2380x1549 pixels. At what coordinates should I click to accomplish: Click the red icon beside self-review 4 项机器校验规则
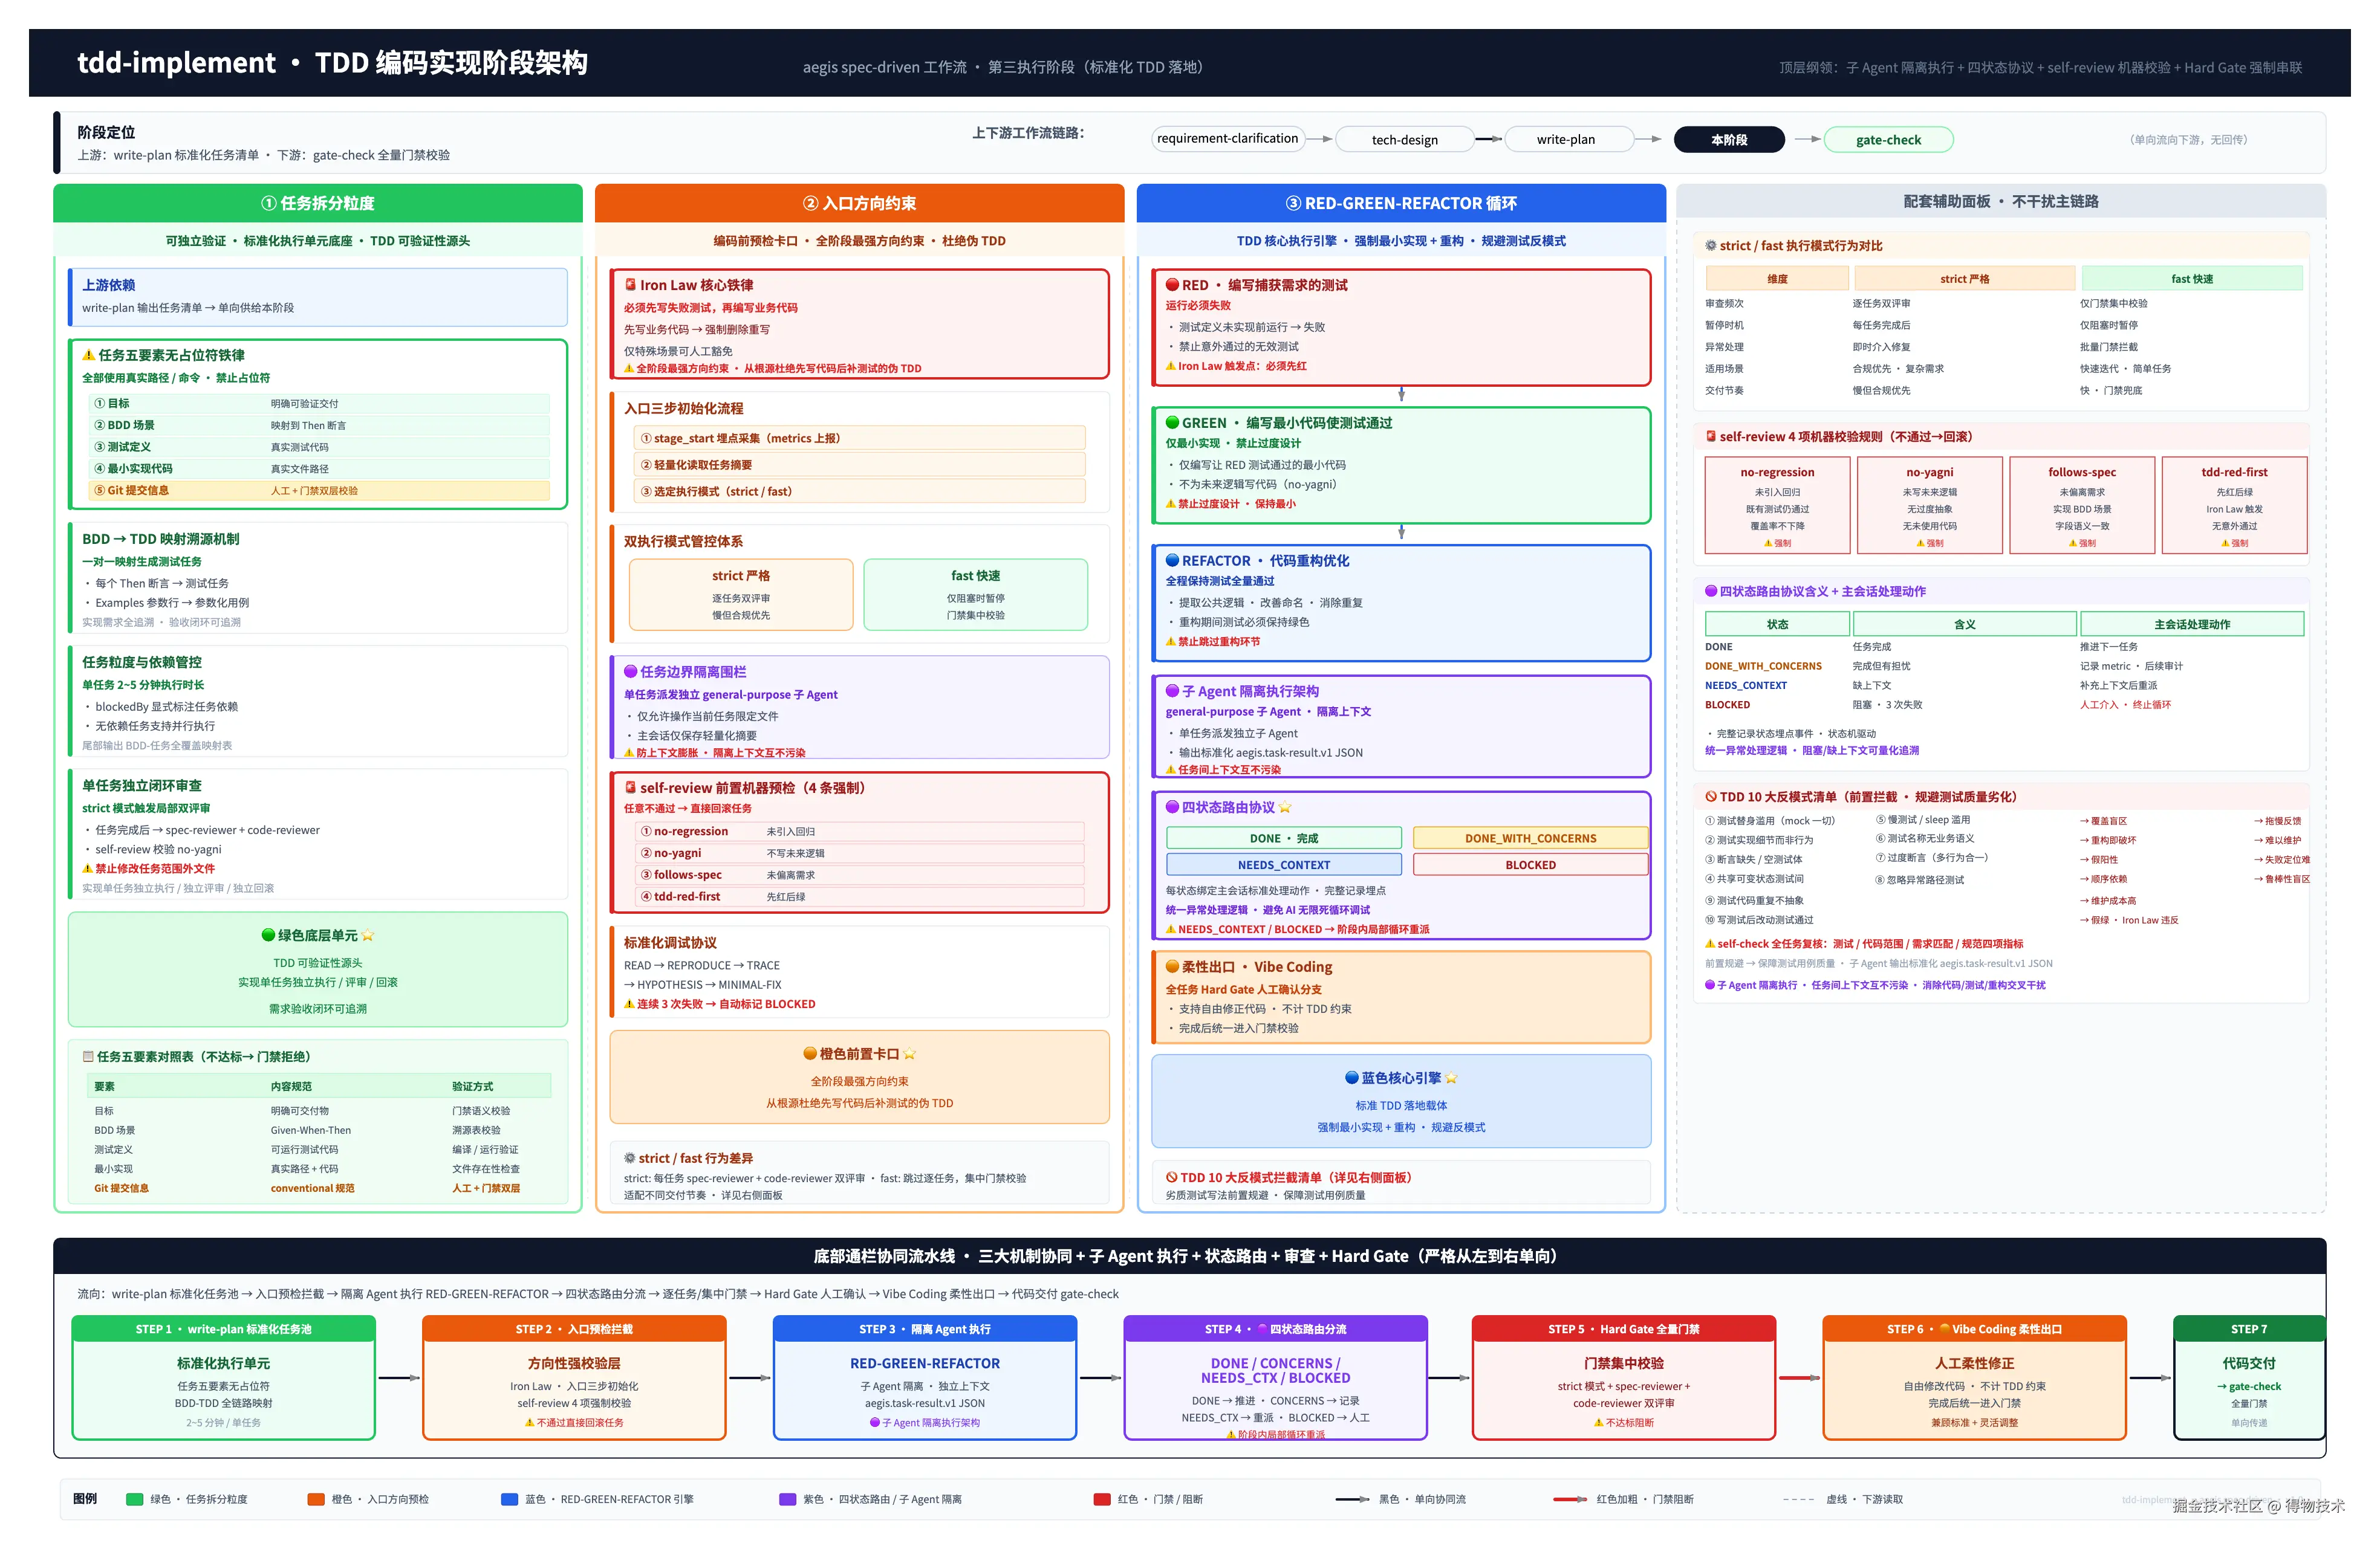point(1711,437)
